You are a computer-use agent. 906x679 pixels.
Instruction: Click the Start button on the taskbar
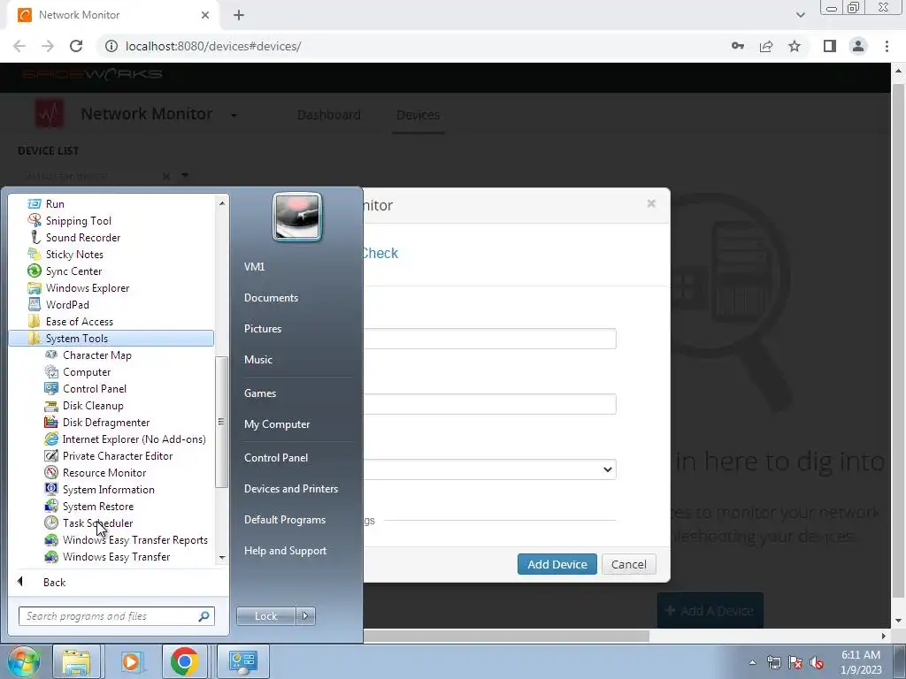click(x=24, y=661)
